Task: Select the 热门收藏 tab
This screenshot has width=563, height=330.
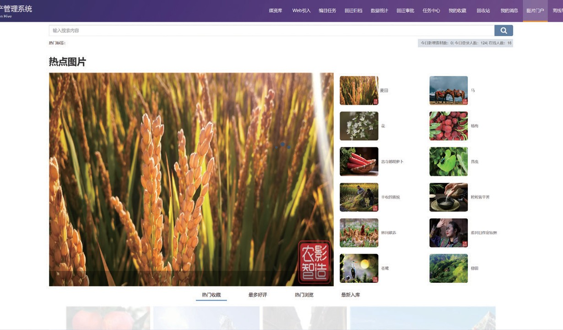Action: [211, 295]
